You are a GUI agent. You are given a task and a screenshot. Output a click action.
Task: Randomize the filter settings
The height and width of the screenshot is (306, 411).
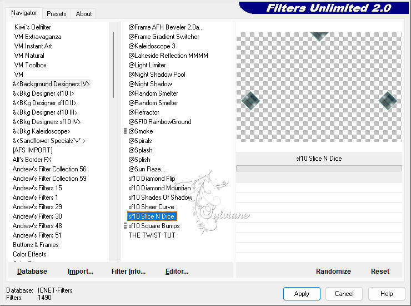pos(333,272)
